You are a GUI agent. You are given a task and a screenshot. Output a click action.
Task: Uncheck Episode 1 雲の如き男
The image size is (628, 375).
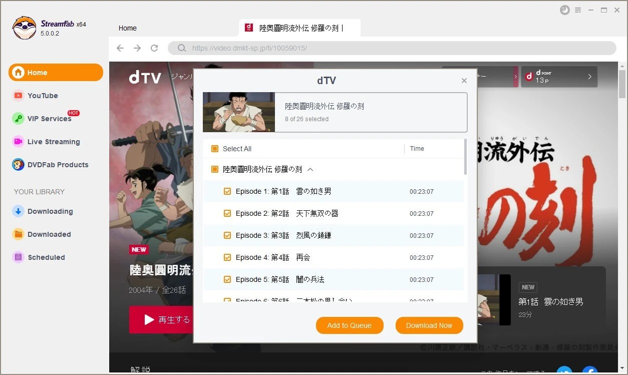point(227,191)
